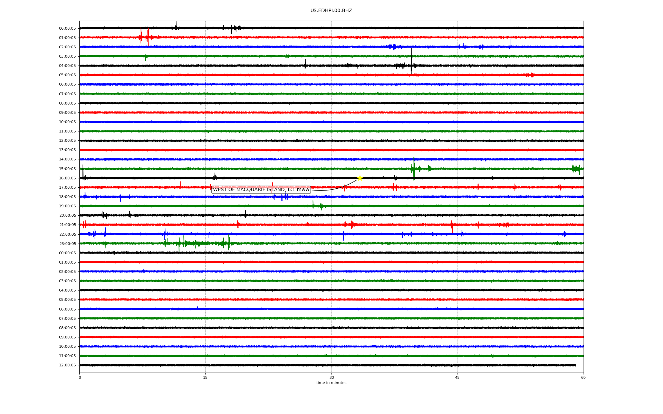Click the 21:00:05 time row label
The width and height of the screenshot is (663, 414).
tap(67, 225)
